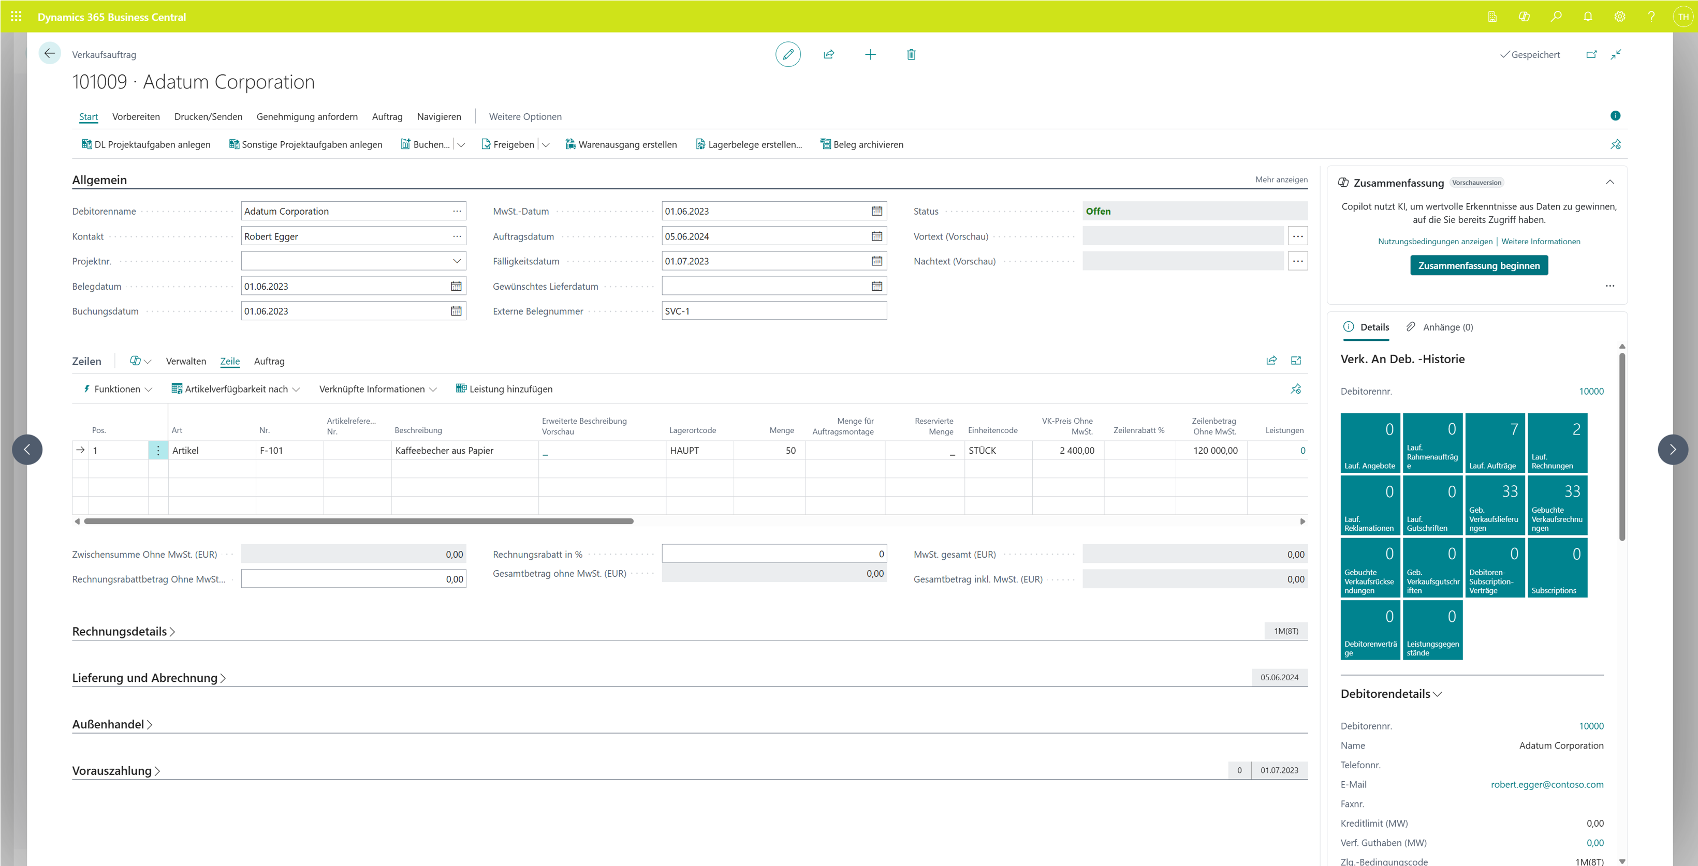Click Warenausgang erstellen
The image size is (1698, 866).
pyautogui.click(x=621, y=145)
